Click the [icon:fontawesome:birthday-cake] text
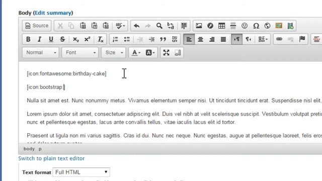This screenshot has height=181, width=322. 66,74
